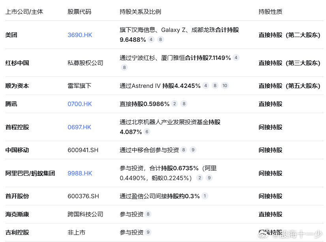Select the 红杉中国 row label
The image size is (326, 242).
[x=17, y=63]
